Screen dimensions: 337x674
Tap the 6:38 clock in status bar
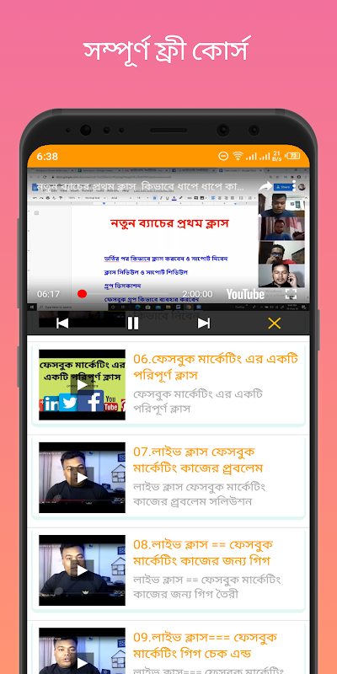pos(47,157)
